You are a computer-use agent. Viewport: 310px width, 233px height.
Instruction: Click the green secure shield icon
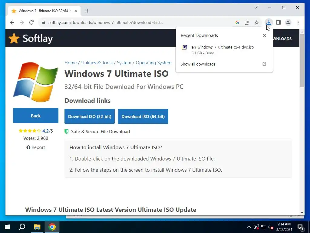(x=66, y=132)
